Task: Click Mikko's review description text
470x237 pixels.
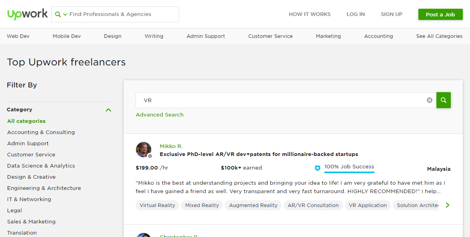Action: pos(290,187)
